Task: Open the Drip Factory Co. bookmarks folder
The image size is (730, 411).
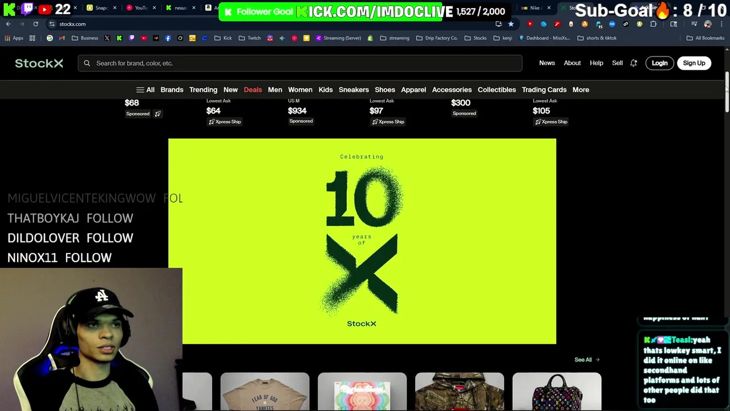Action: [x=437, y=38]
